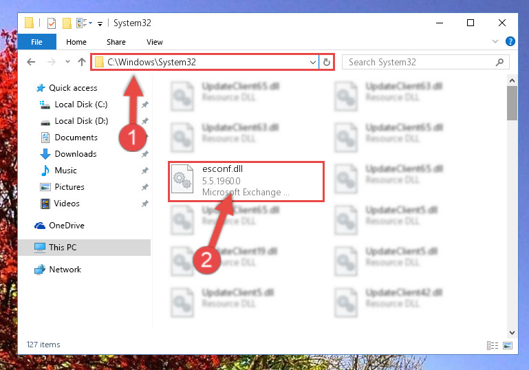Click the esconf.dll gear file icon
The width and height of the screenshot is (529, 370).
point(182,179)
